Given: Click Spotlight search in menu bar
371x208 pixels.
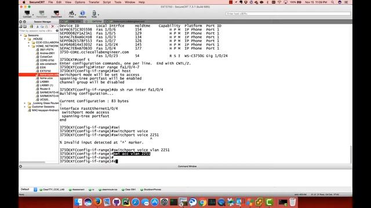Looking at the screenshot, I should click(332, 2).
